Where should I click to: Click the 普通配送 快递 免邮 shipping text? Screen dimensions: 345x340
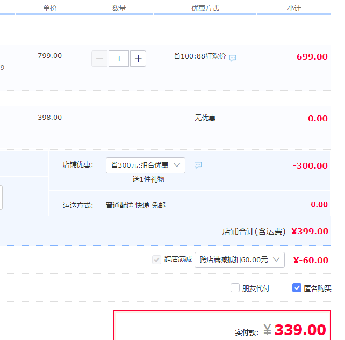pos(135,205)
